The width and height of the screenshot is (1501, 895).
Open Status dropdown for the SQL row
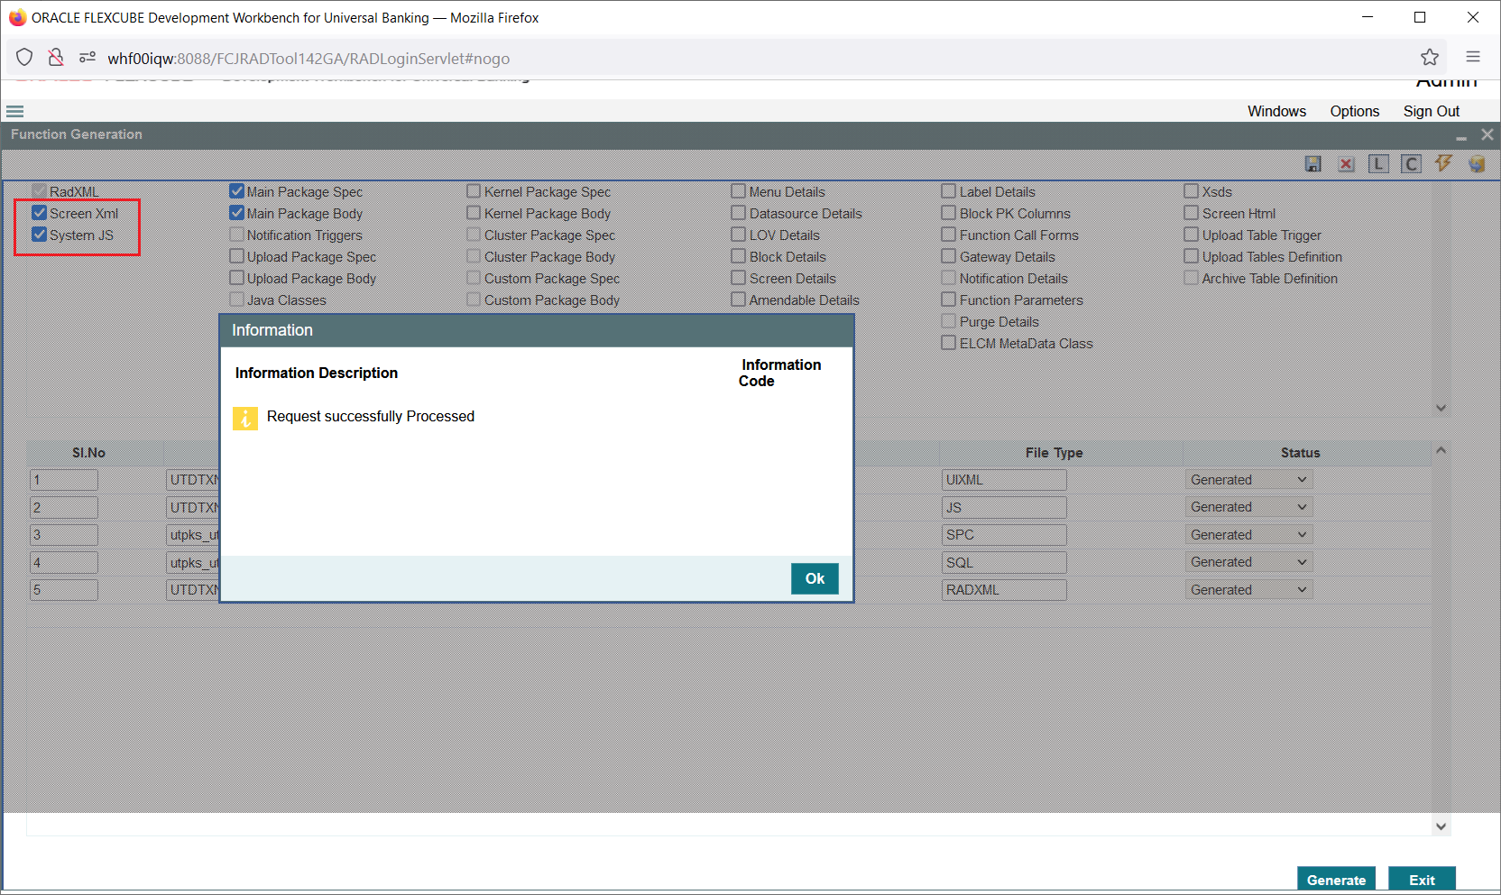1249,562
